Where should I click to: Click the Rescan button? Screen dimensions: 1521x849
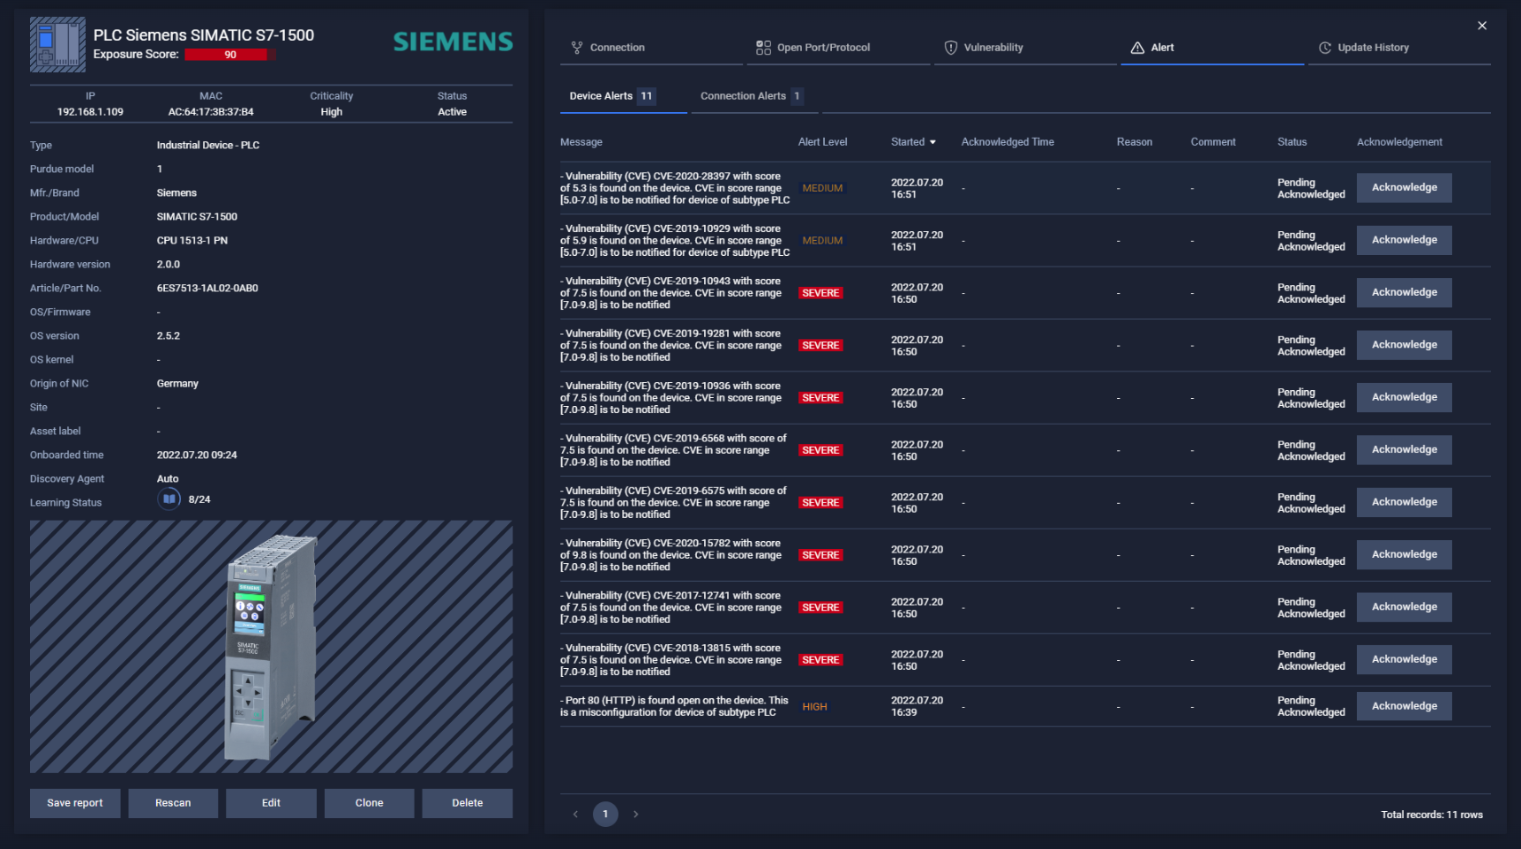click(173, 803)
